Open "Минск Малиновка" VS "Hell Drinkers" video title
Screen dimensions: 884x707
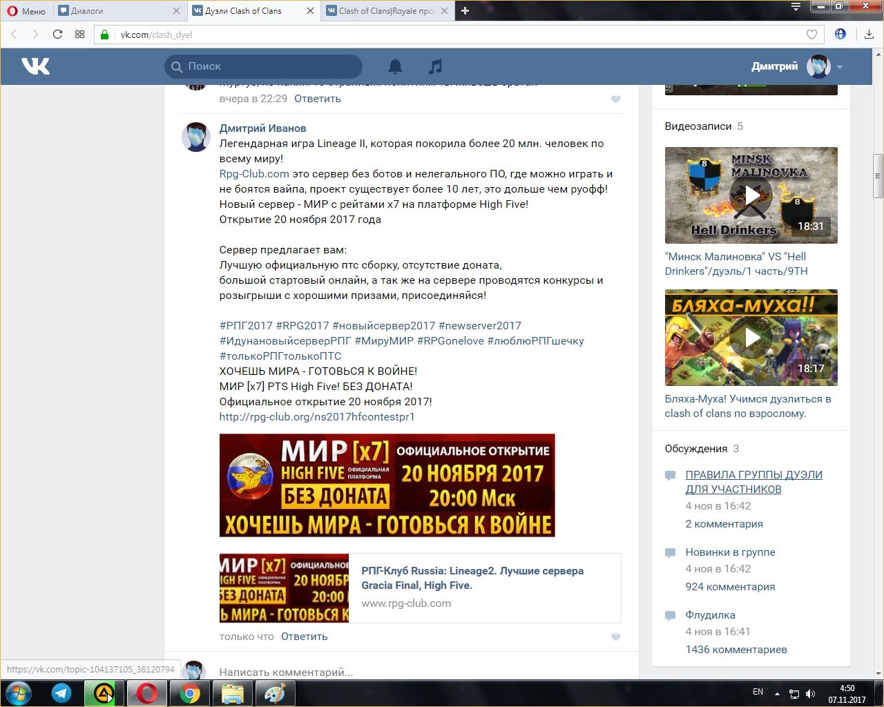point(736,264)
